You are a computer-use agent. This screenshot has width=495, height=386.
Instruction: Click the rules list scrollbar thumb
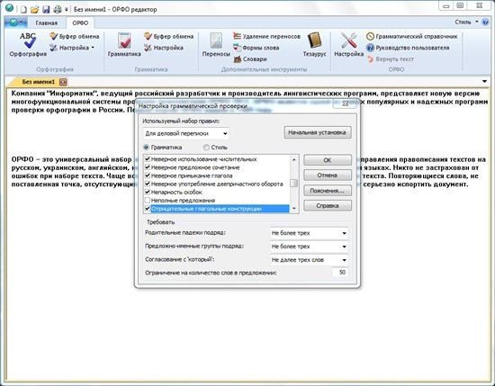[294, 183]
